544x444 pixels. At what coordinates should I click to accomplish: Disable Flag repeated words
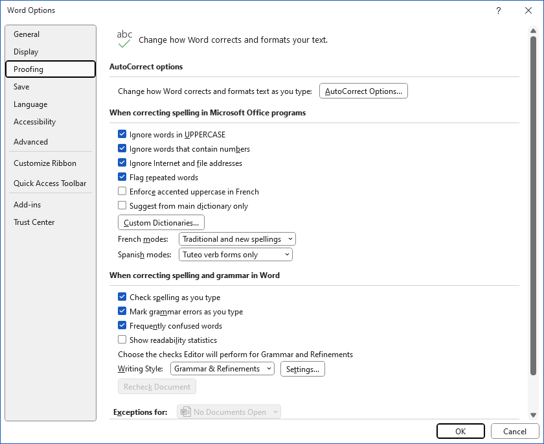click(122, 177)
